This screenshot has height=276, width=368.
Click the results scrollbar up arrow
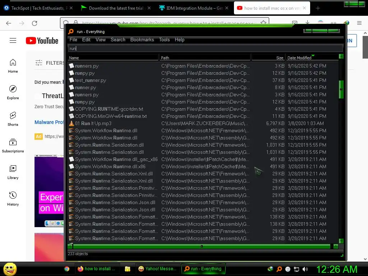(341, 56)
